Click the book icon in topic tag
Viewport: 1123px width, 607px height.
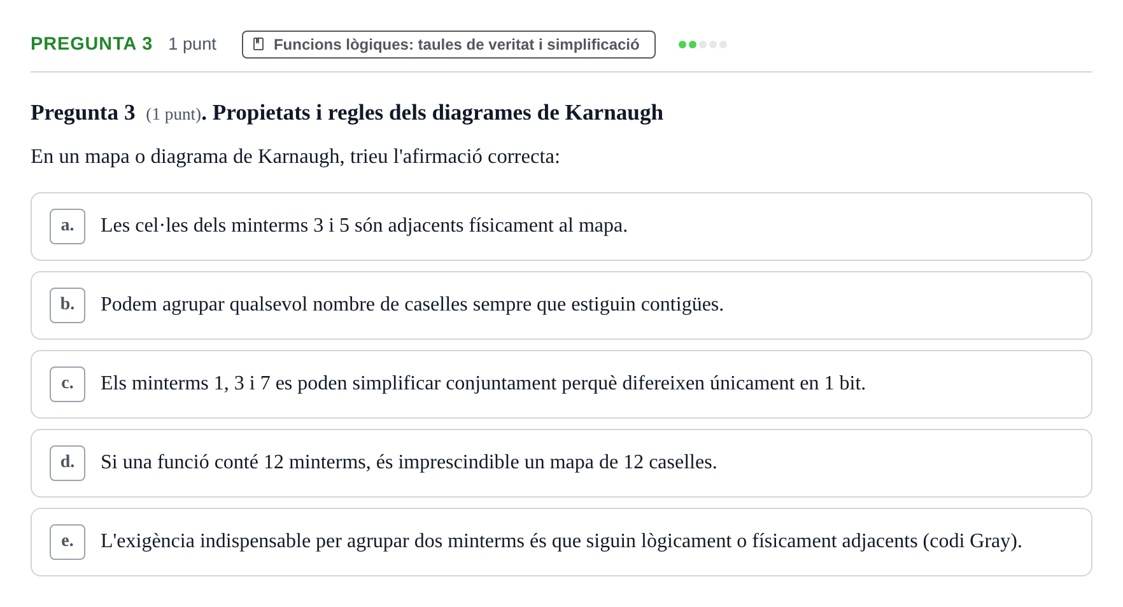coord(258,44)
